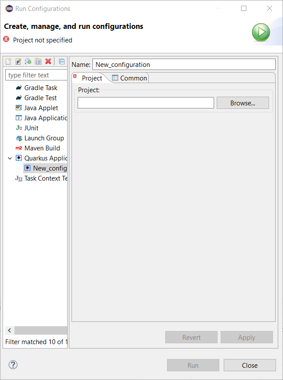Click the New launch configuration icon
This screenshot has width=283, height=380.
coord(8,62)
